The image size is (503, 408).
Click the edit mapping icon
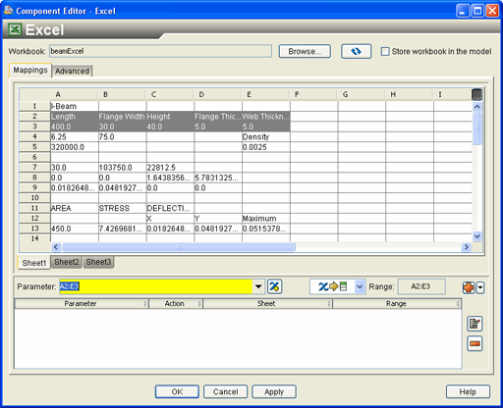(475, 324)
